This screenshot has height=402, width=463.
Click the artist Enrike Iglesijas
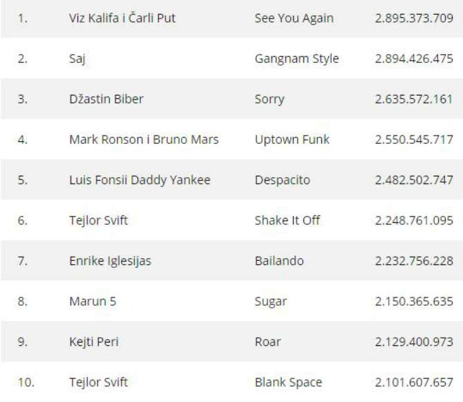(x=110, y=262)
